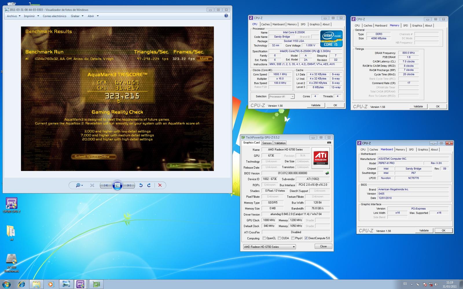
Task: Enable the CUDA checkbox in GPU-Z
Action: 279,238
